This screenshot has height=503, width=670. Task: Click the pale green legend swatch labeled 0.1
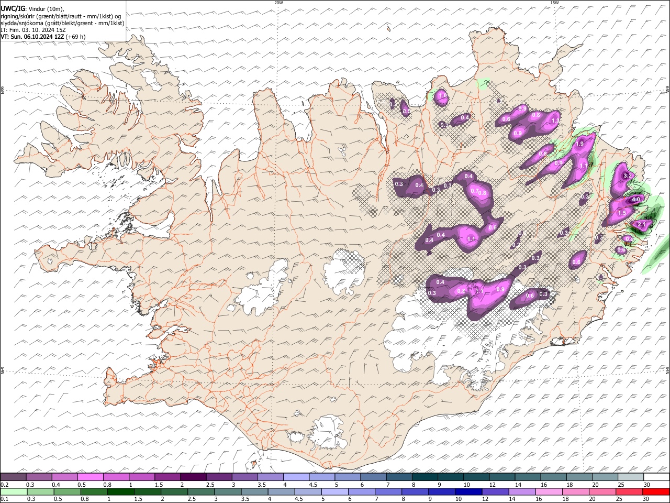[x=13, y=491]
